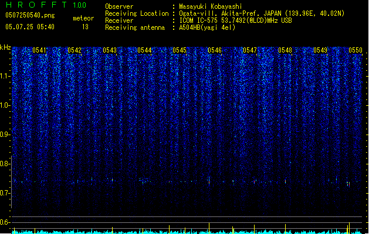
Task: Select the version number 1.0.0
Action: (x=79, y=5)
